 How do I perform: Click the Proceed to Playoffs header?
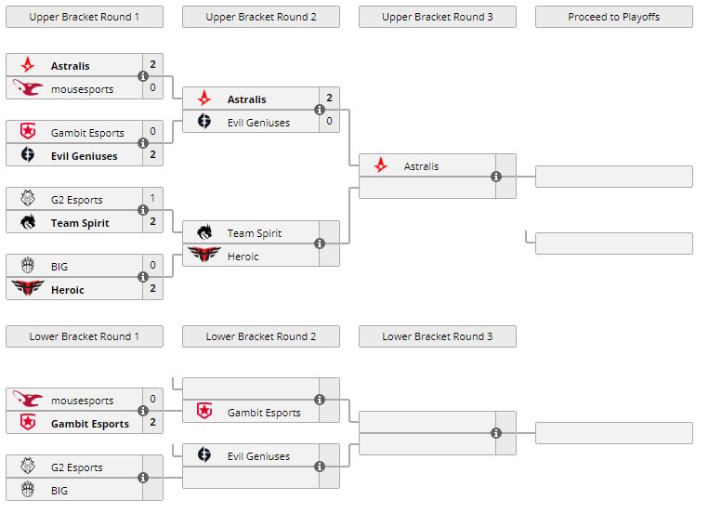click(x=614, y=17)
